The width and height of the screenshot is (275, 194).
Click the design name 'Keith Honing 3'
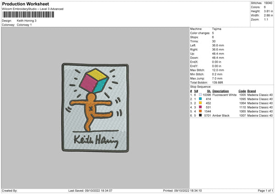pyautogui.click(x=27, y=21)
